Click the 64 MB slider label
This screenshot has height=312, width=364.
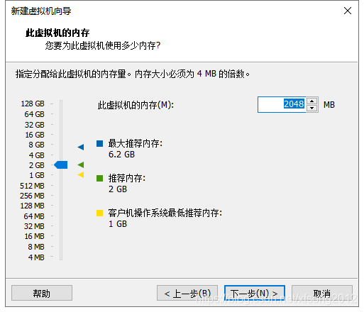click(34, 216)
